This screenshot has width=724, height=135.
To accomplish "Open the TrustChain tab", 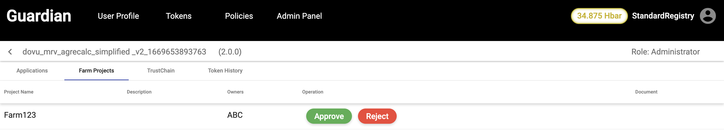I will [161, 71].
